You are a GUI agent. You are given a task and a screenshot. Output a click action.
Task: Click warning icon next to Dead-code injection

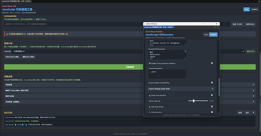tap(150, 95)
